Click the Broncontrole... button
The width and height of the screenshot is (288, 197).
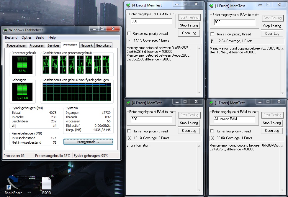click(88, 142)
